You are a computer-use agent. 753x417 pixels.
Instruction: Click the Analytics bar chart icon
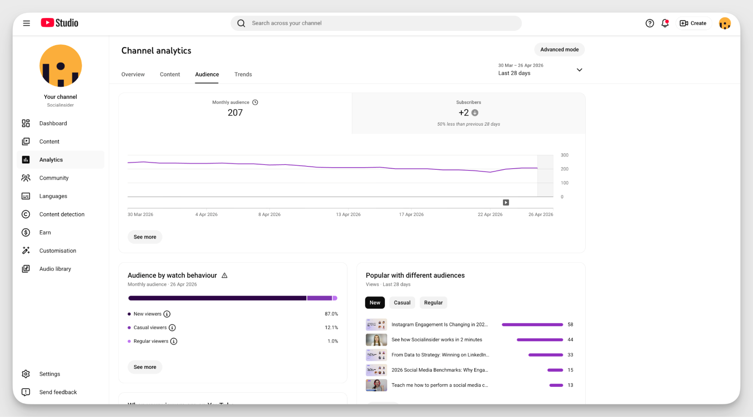coord(26,160)
